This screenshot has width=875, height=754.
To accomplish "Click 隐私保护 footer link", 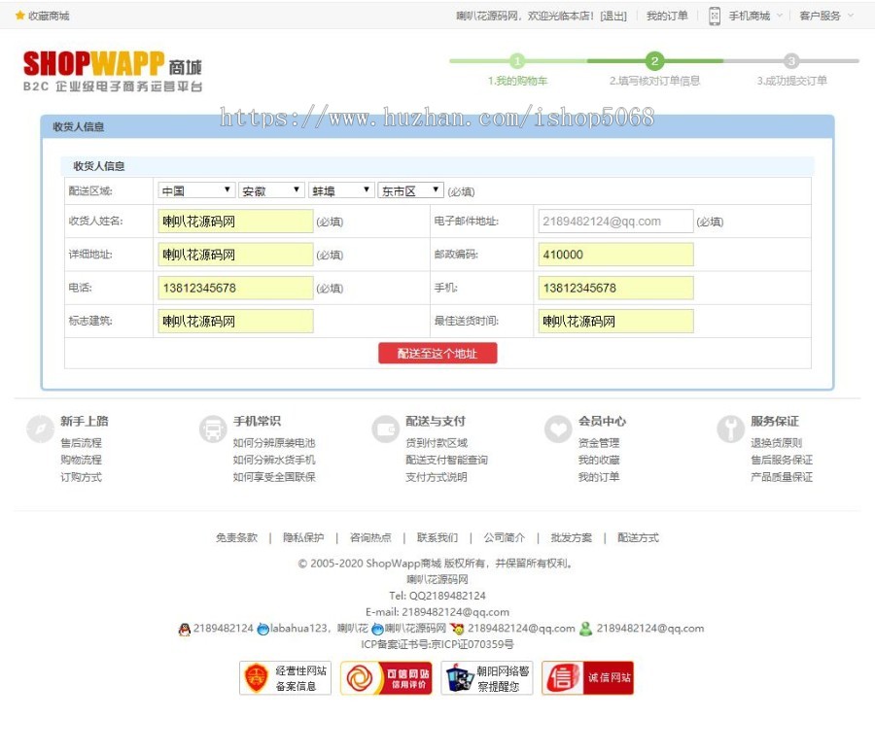I will point(303,537).
